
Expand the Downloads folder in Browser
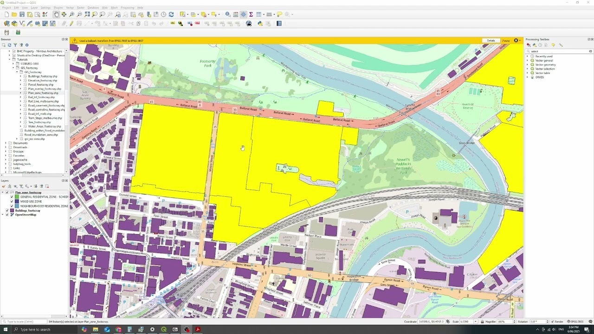(6, 148)
